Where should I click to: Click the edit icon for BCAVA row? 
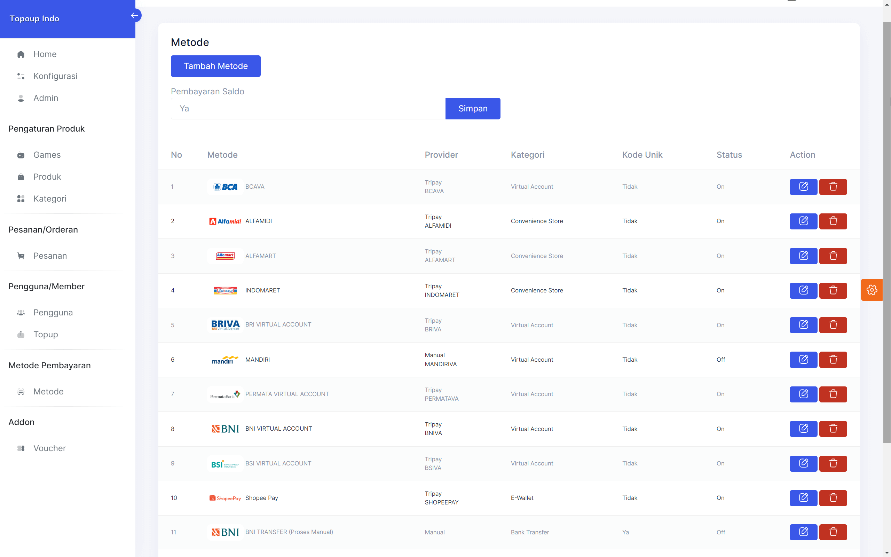pos(803,187)
